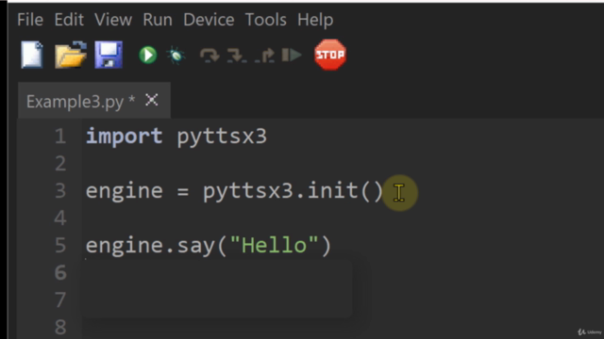The height and width of the screenshot is (339, 604).
Task: Open the Run menu
Action: [x=158, y=20]
